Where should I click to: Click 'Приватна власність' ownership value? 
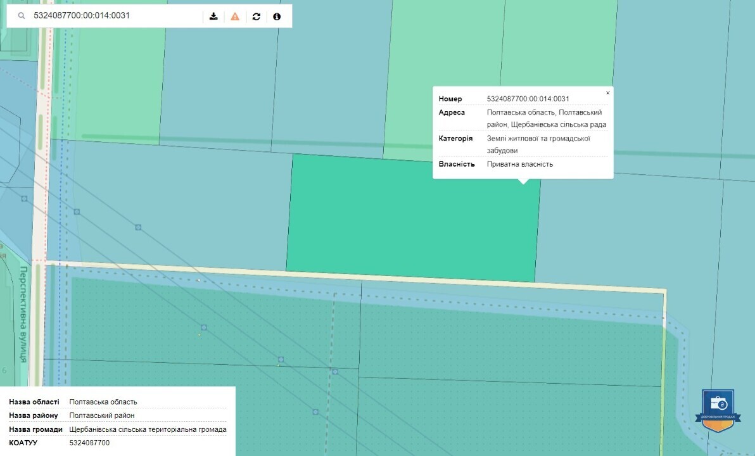519,164
